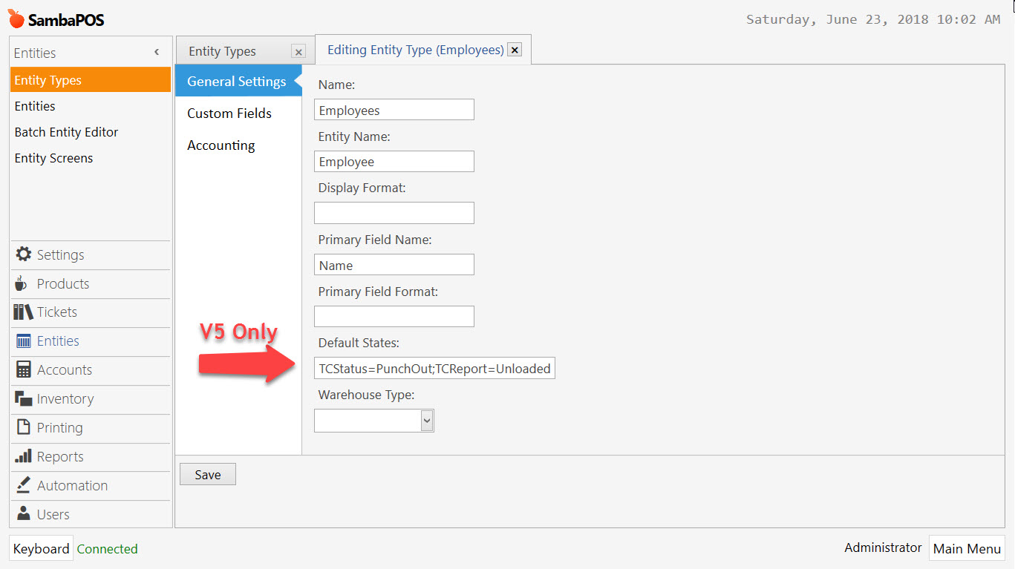Collapse the Entities sidebar panel
Image resolution: width=1015 pixels, height=569 pixels.
pos(157,53)
